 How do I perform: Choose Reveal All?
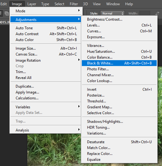46,77
